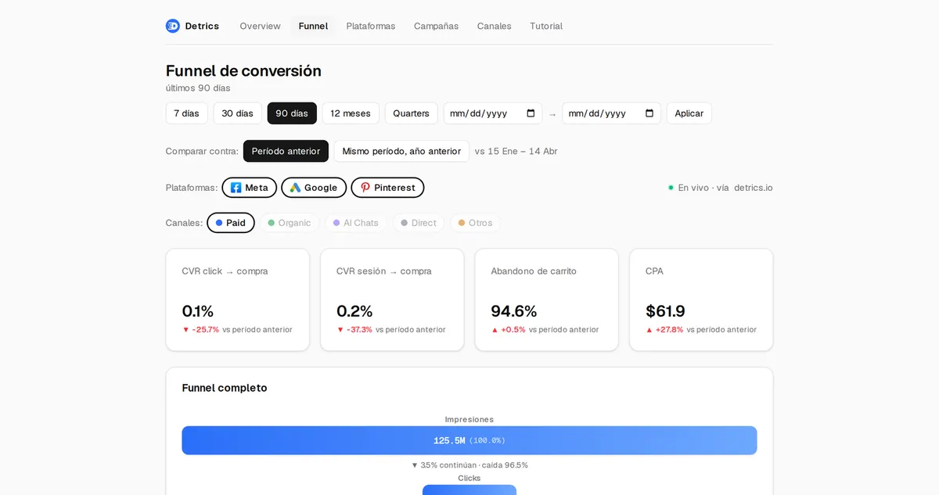
Task: Open the Tutorial tab
Action: click(x=546, y=26)
